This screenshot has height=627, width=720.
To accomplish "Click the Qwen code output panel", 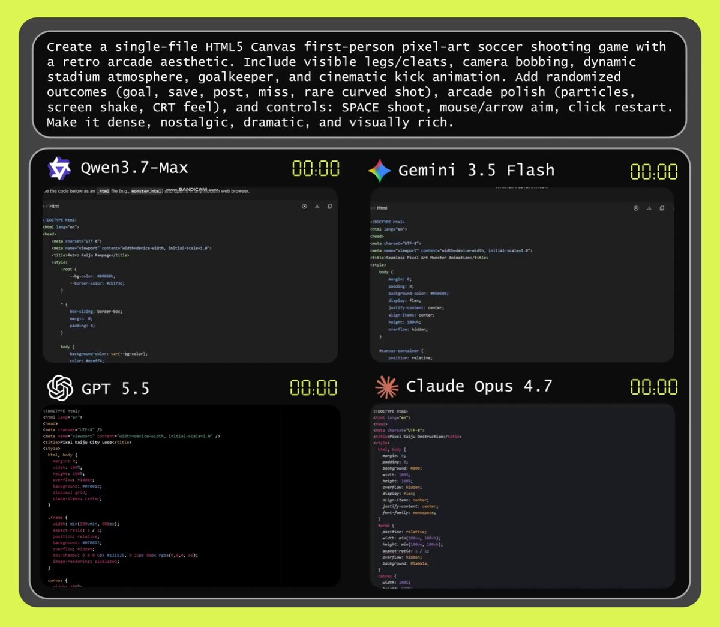I will (190, 275).
